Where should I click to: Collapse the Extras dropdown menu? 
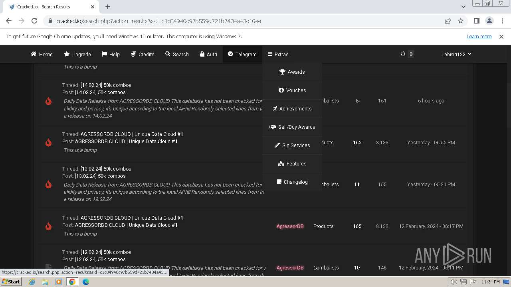[278, 54]
